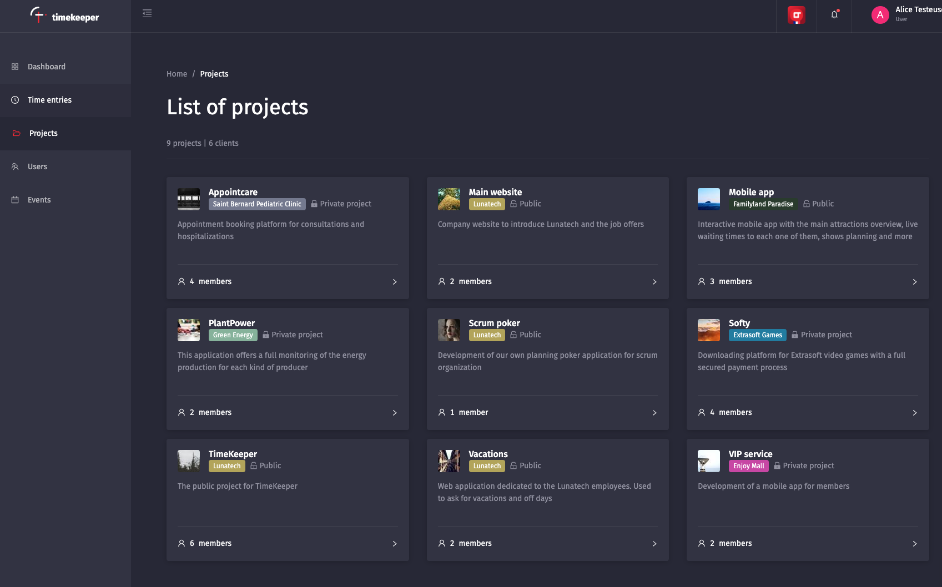Open the PlantPower project title
Image resolution: width=942 pixels, height=587 pixels.
point(231,323)
